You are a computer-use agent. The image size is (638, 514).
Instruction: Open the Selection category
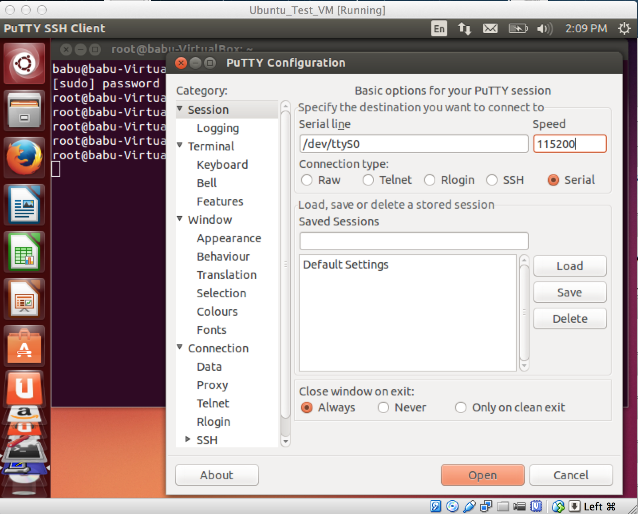(x=221, y=293)
